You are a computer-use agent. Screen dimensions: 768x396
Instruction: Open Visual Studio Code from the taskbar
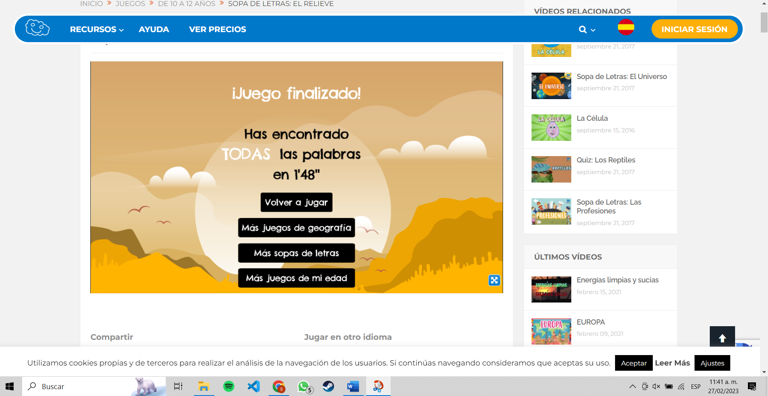(x=254, y=386)
